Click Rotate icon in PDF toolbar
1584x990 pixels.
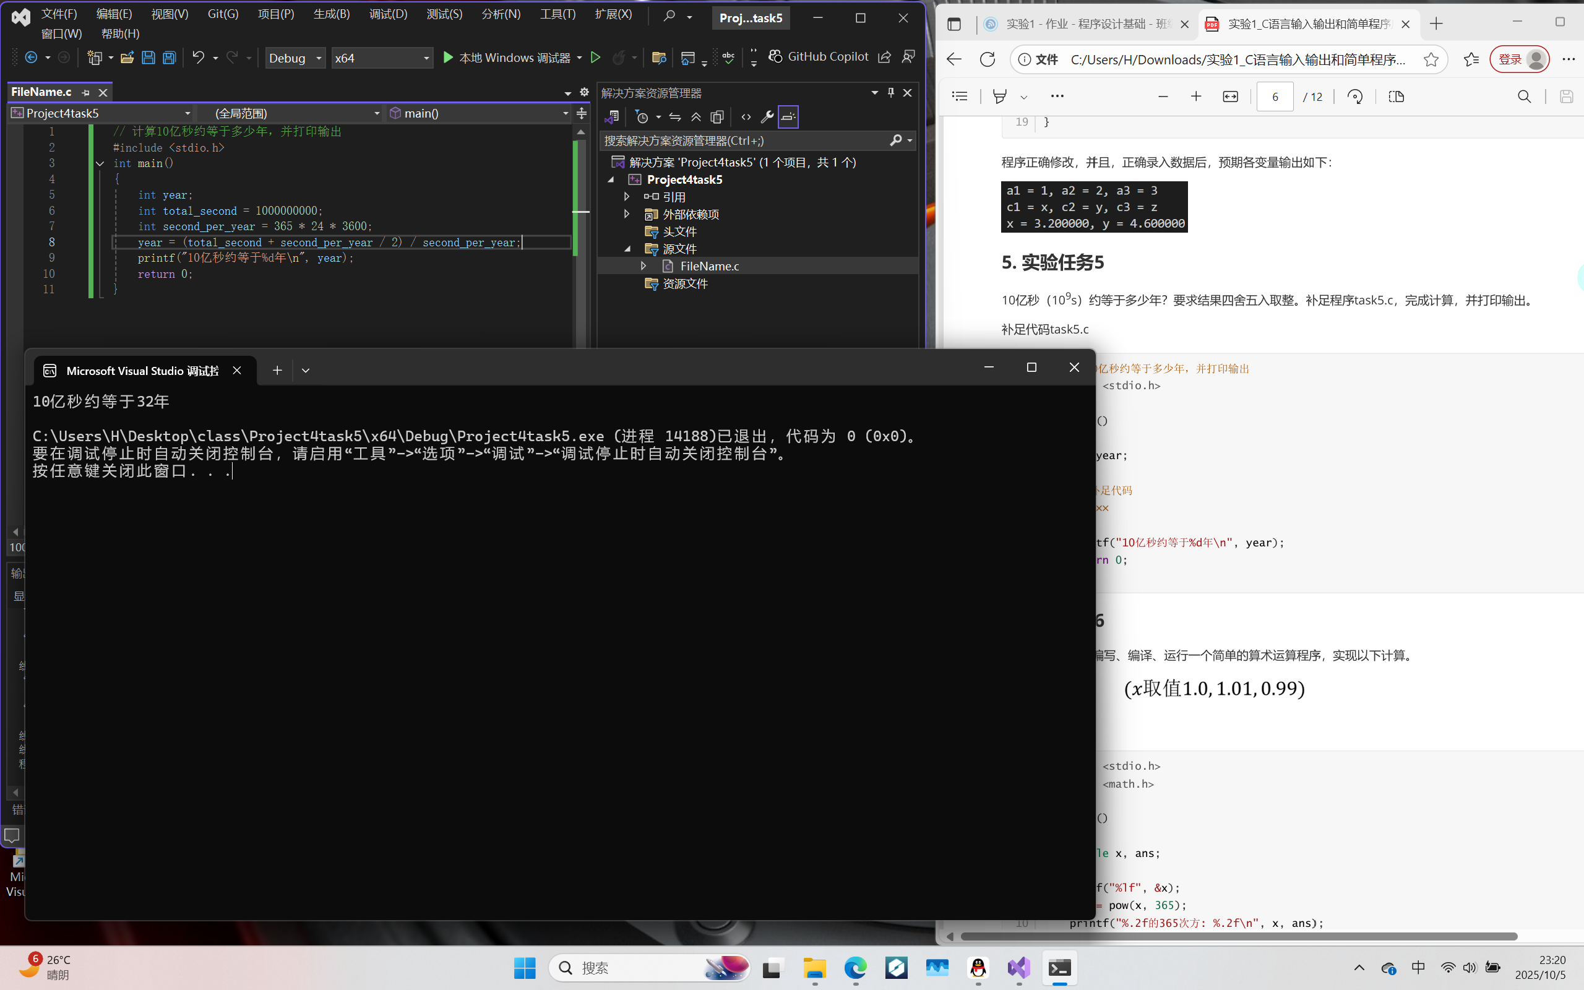click(x=1355, y=97)
